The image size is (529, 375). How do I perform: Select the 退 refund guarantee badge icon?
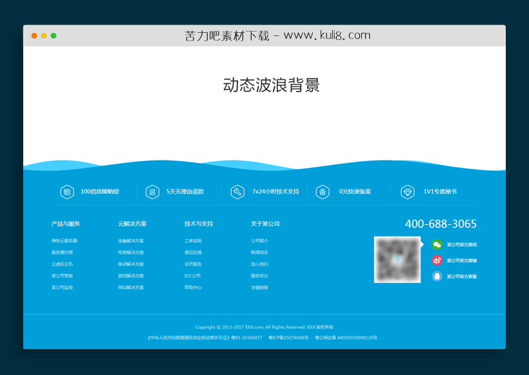[152, 191]
